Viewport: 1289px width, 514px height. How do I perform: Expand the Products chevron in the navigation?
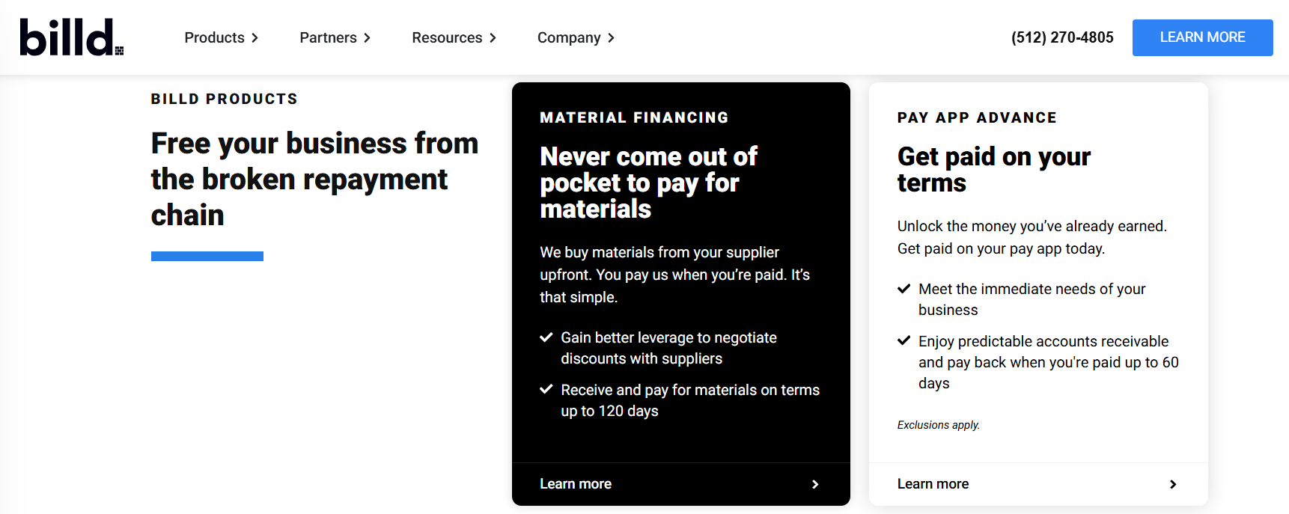coord(255,38)
